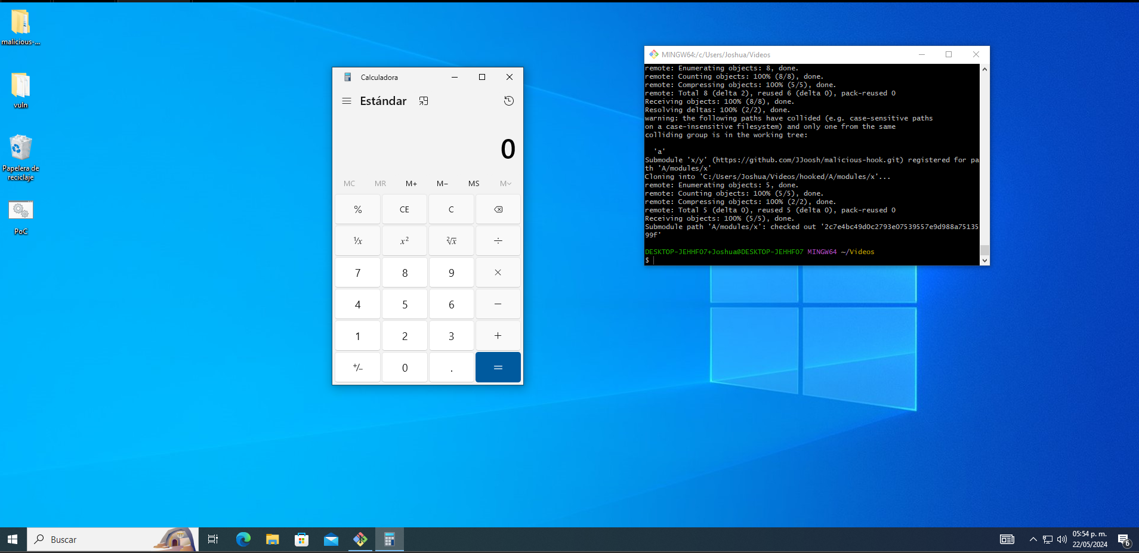
Task: Click digit 2 on the Calculator
Action: point(405,336)
